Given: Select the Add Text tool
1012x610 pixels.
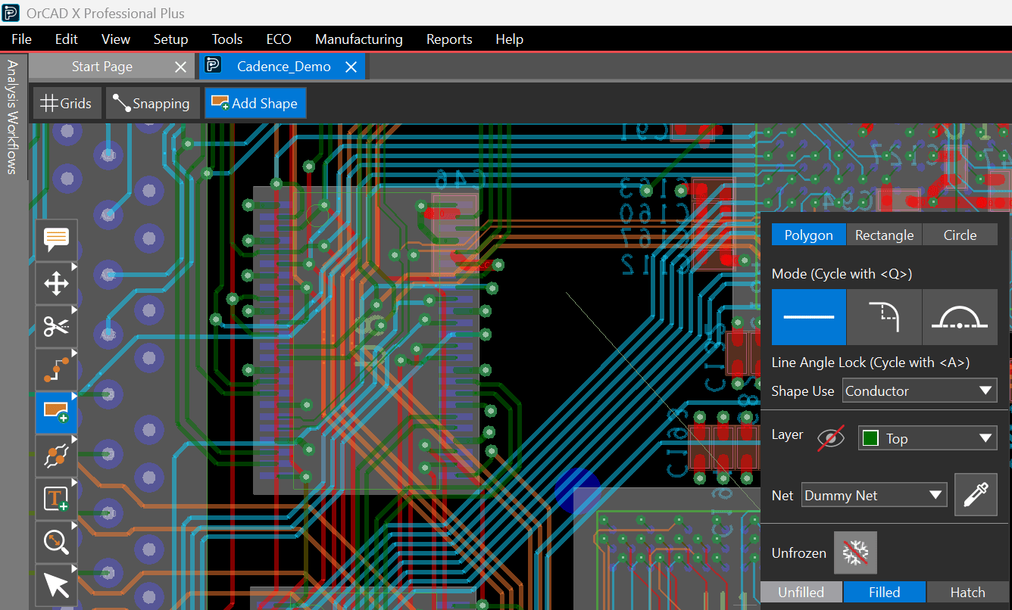Looking at the screenshot, I should (57, 499).
